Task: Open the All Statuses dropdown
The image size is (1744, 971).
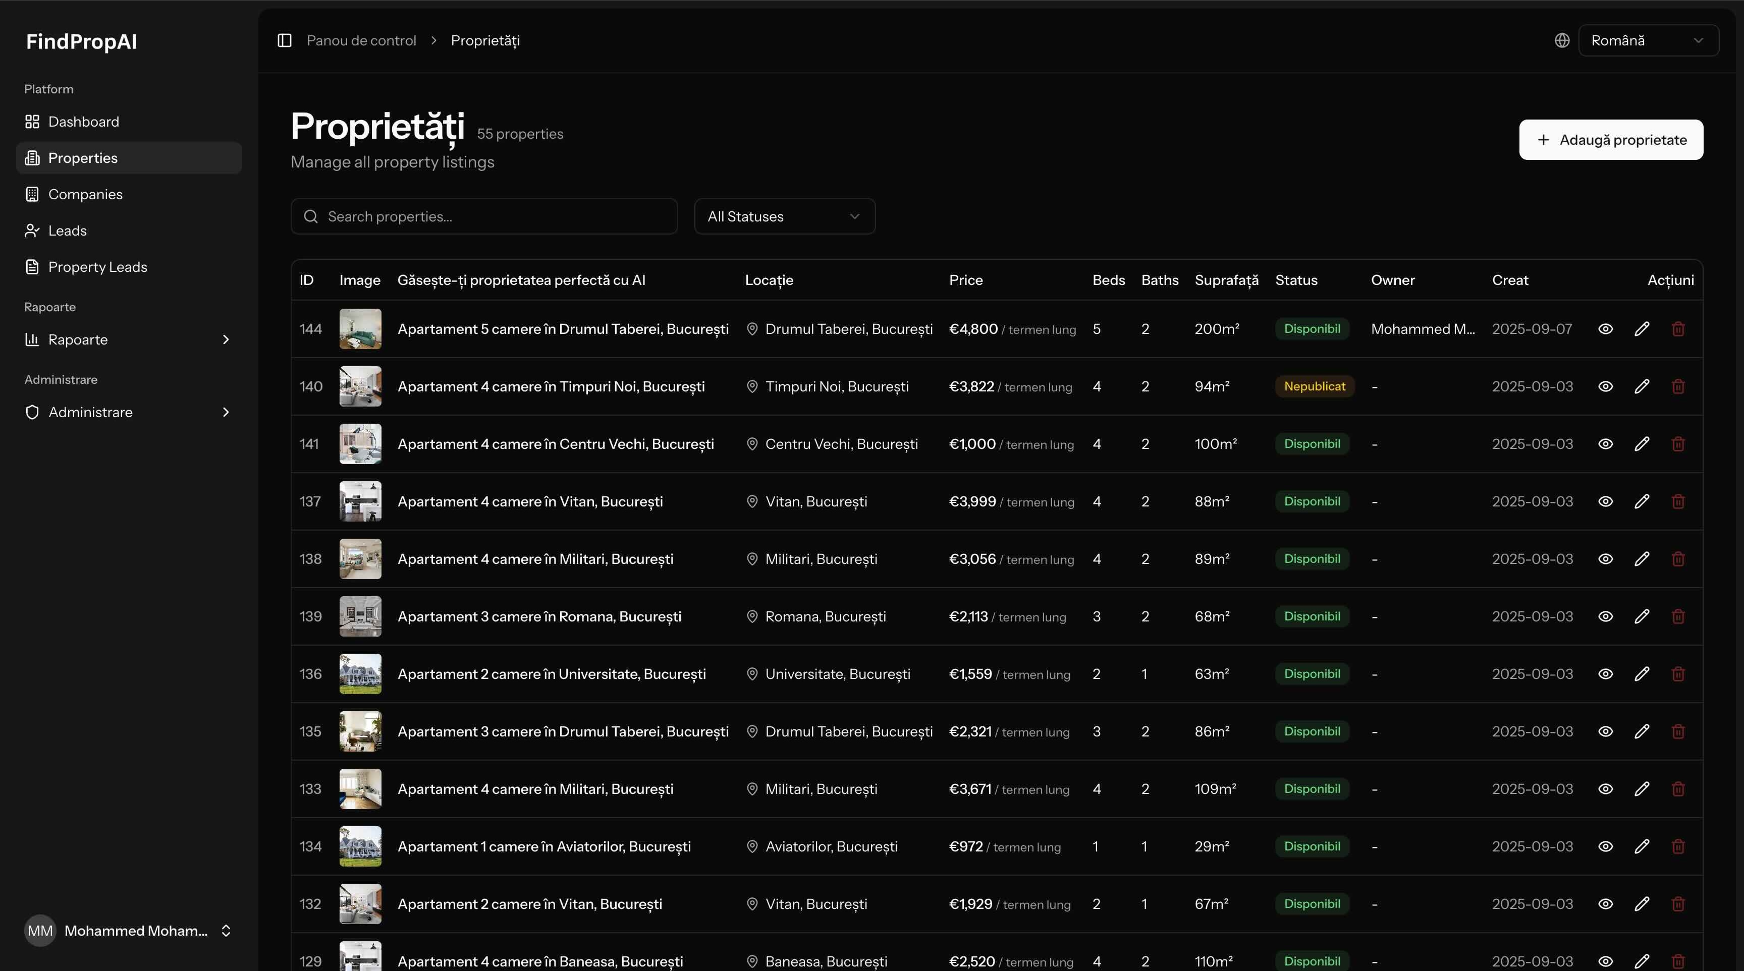Action: tap(785, 216)
